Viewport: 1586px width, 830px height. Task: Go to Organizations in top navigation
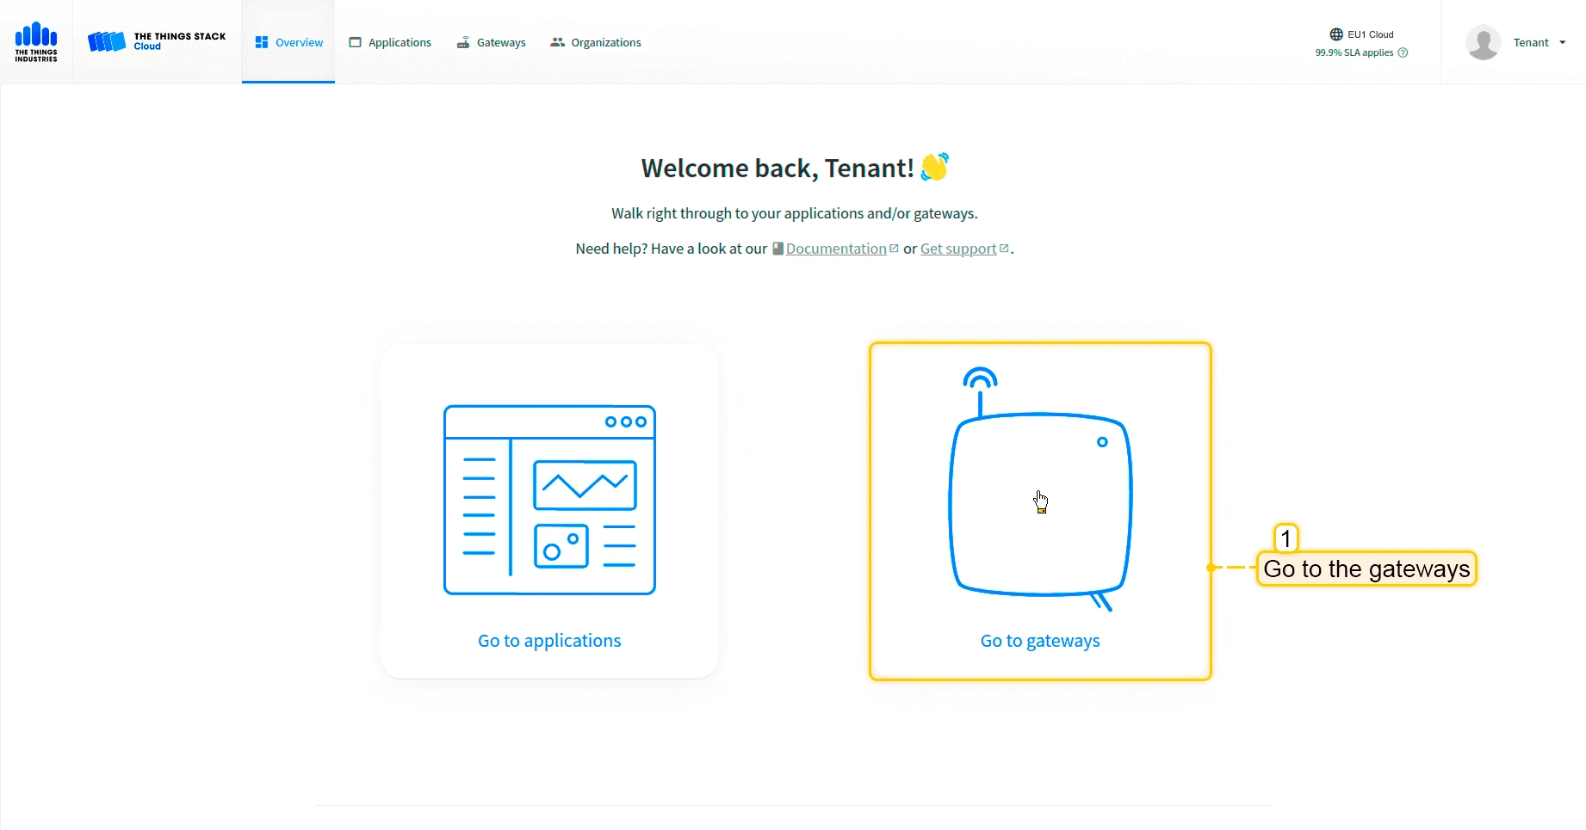click(596, 42)
